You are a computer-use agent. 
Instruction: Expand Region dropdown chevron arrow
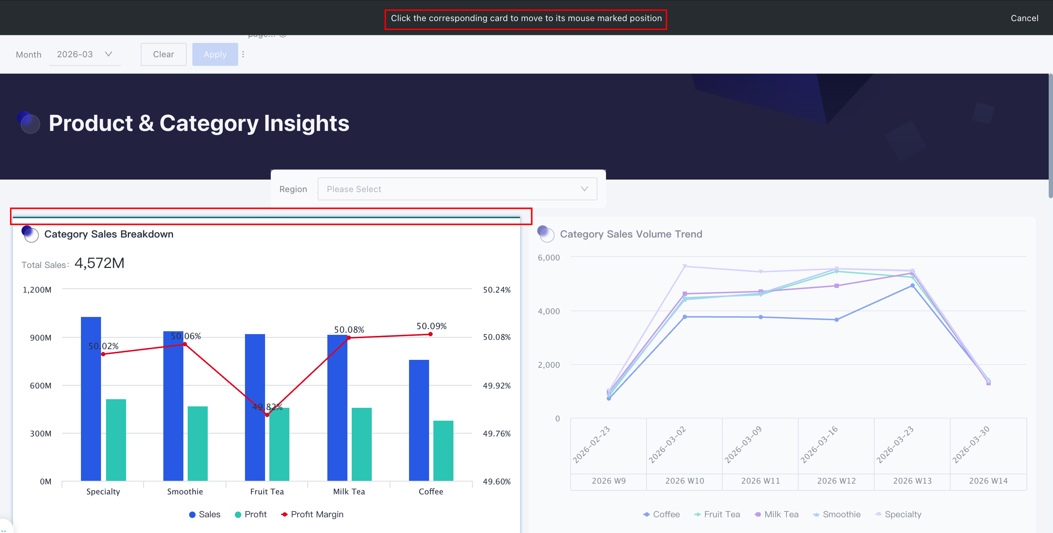point(584,189)
